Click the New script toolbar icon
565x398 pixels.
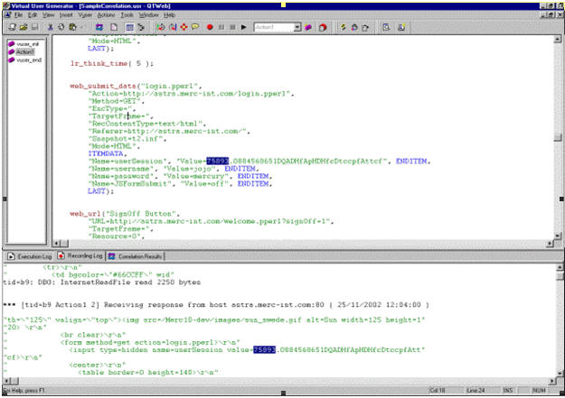click(13, 27)
